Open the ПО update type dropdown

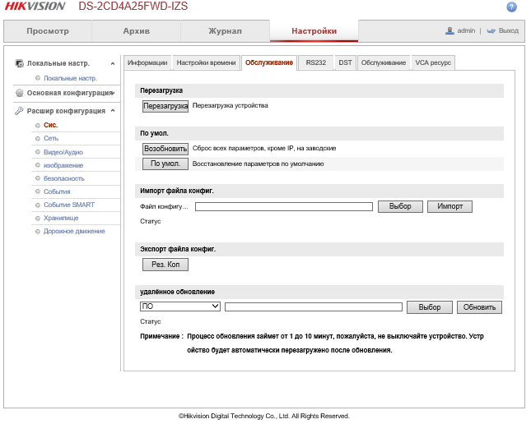coord(180,306)
